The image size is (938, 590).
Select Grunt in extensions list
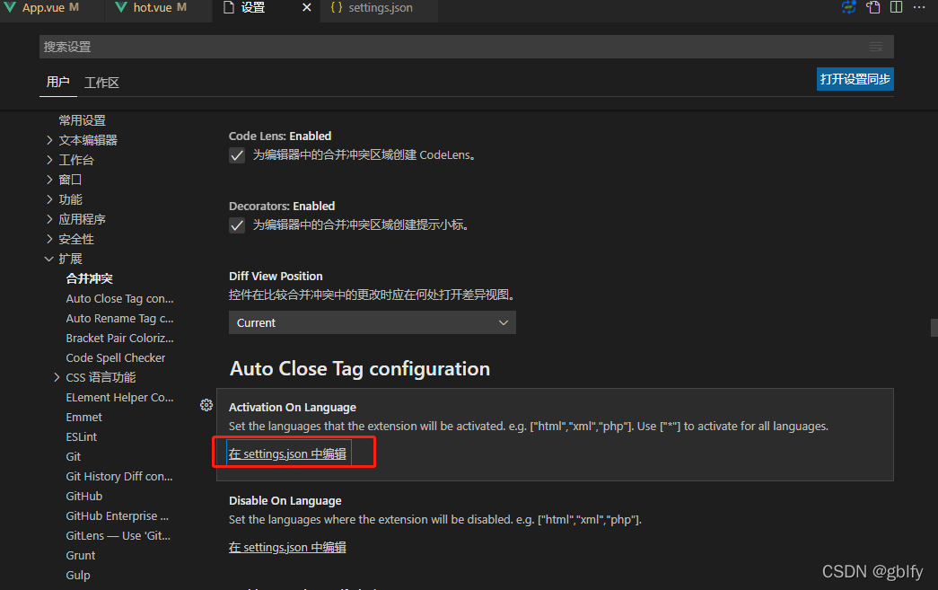pyautogui.click(x=80, y=555)
